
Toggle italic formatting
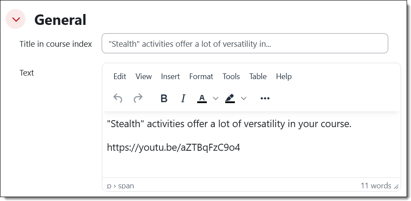coord(183,99)
